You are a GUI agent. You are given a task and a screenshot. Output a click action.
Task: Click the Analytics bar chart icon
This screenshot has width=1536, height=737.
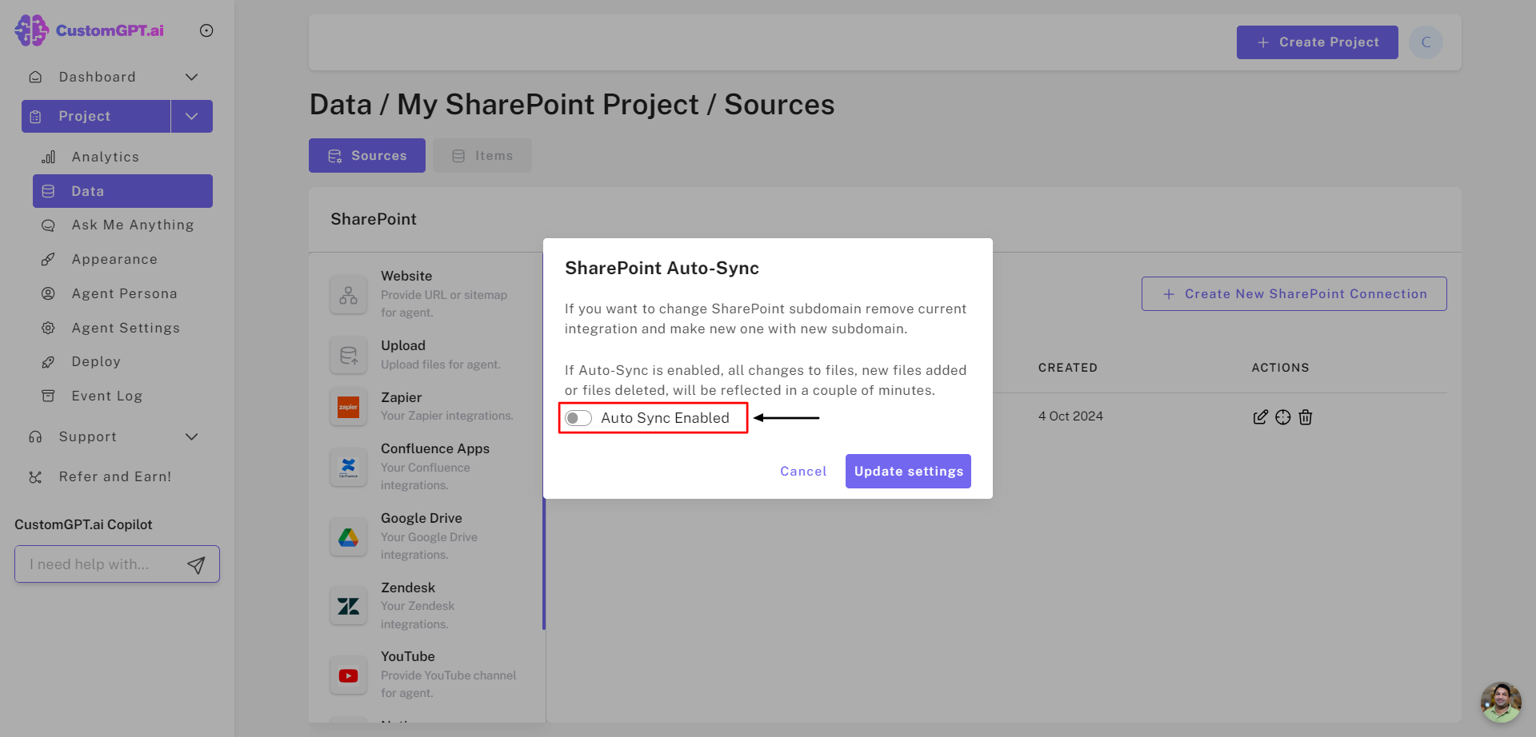(x=48, y=157)
